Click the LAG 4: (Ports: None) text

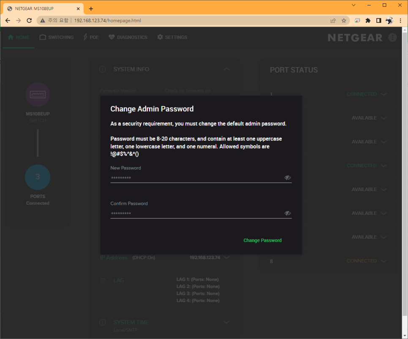198,301
